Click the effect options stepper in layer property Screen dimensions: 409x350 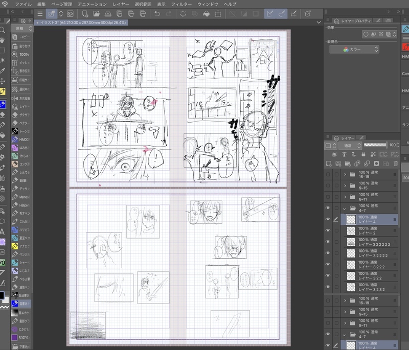point(394,34)
